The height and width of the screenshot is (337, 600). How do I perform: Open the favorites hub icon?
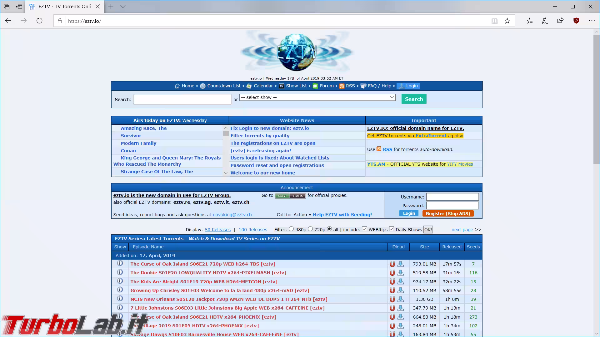(529, 21)
